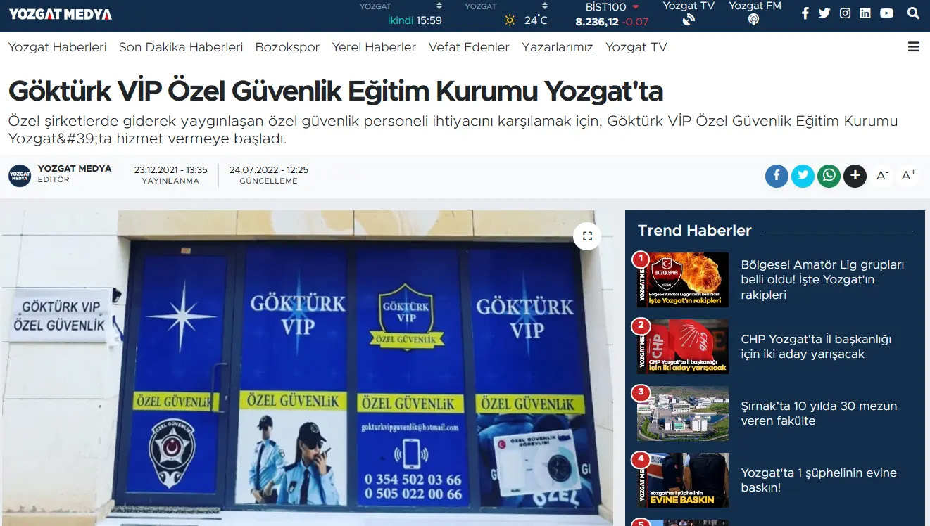Go to Yozgat Haberleri menu
The width and height of the screenshot is (930, 526).
pos(58,47)
